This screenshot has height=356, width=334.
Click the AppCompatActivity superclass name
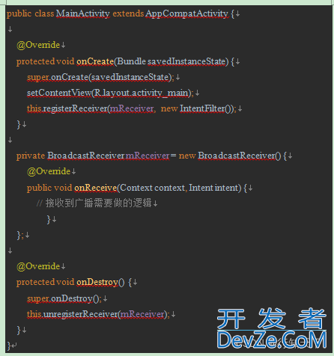coord(186,13)
